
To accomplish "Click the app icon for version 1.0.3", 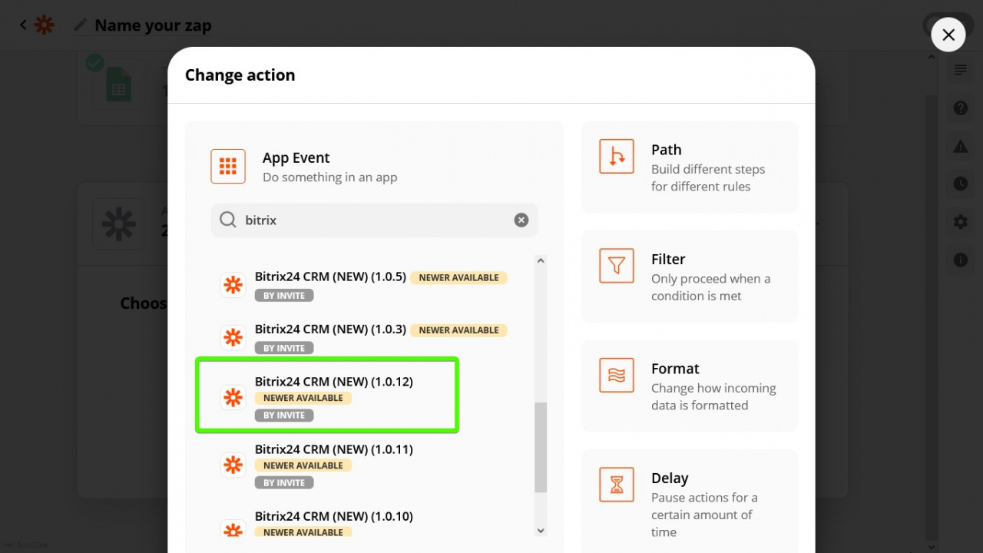I will [233, 338].
